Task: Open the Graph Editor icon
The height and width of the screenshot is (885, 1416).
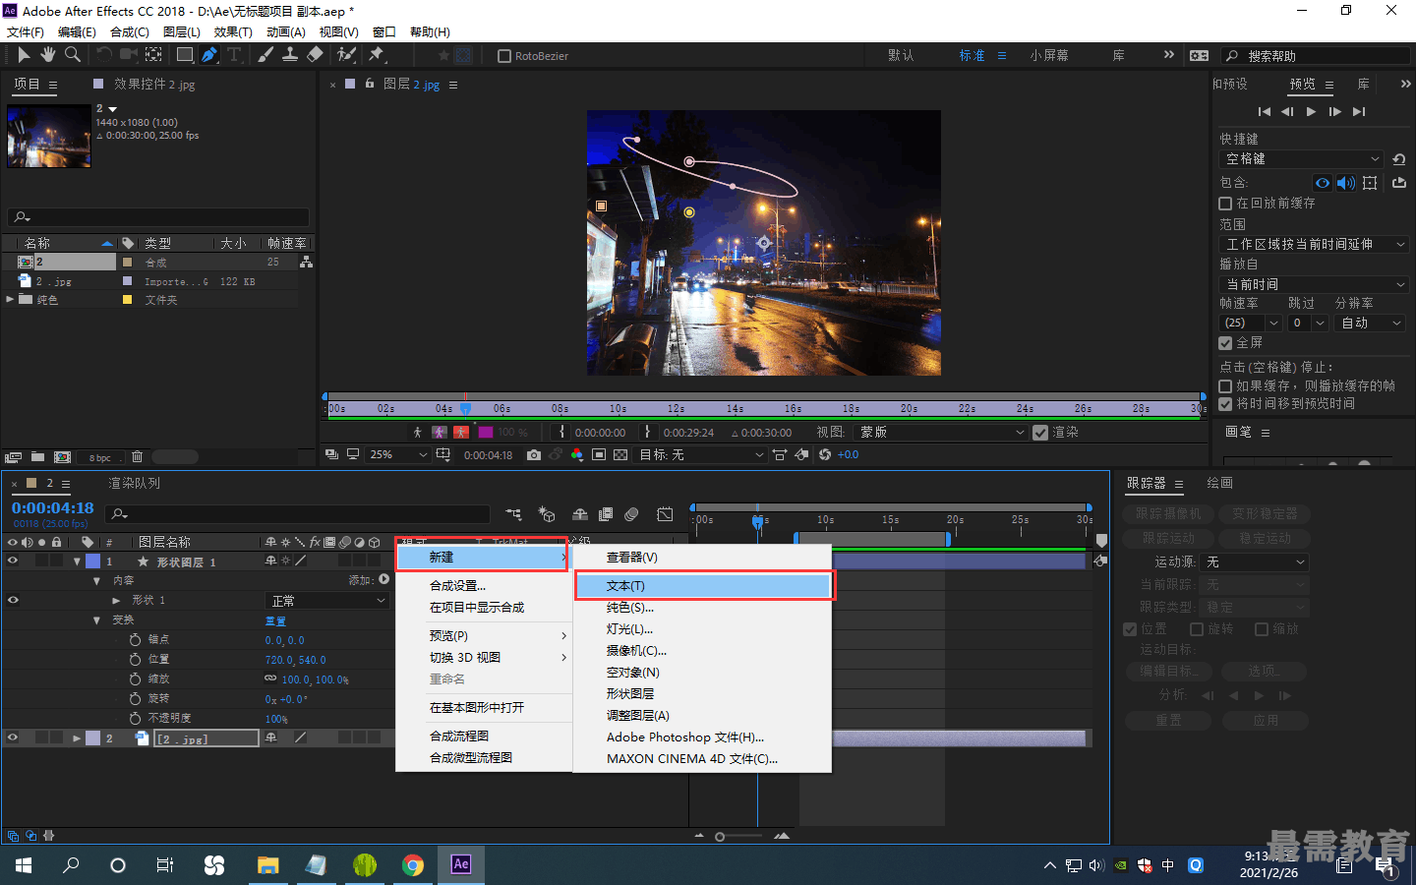Action: coord(666,514)
